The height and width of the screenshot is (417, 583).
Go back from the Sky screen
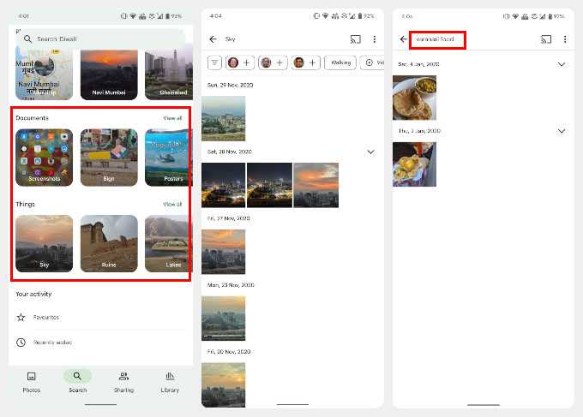[213, 39]
